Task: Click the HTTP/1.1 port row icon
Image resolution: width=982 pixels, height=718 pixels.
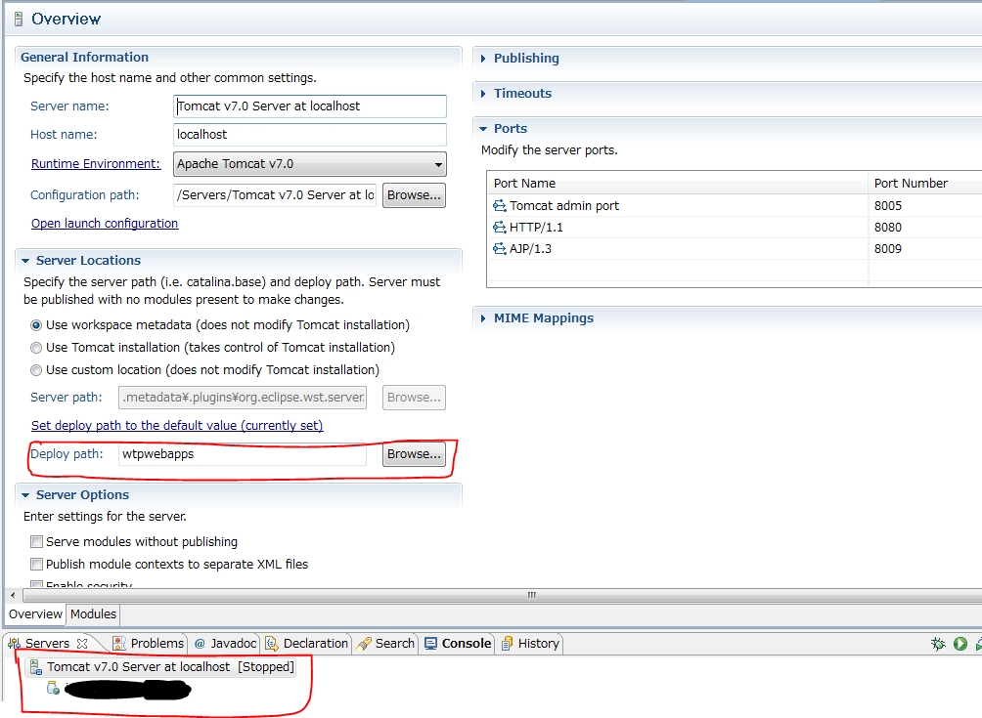Action: pyautogui.click(x=499, y=227)
